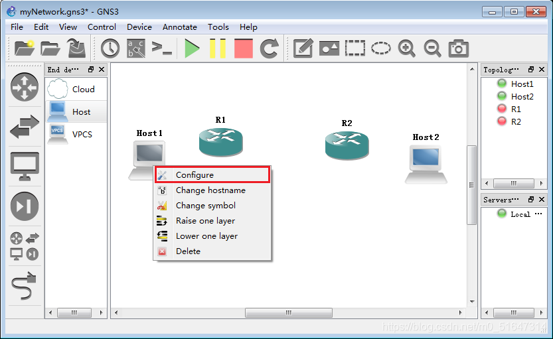Choose Delete from context menu
Screen dimensions: 553x339
point(212,251)
